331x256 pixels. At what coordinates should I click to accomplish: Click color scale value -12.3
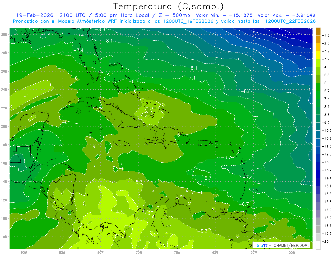click(327, 154)
